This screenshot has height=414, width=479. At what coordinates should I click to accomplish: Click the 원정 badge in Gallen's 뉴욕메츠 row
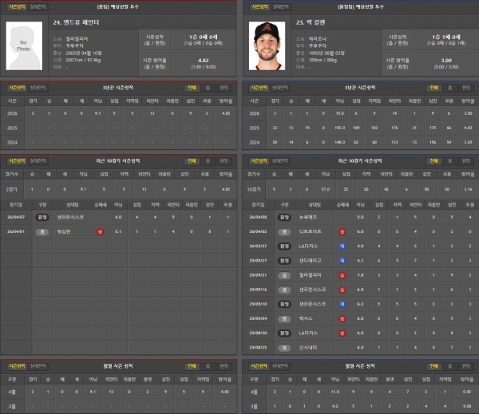click(283, 216)
